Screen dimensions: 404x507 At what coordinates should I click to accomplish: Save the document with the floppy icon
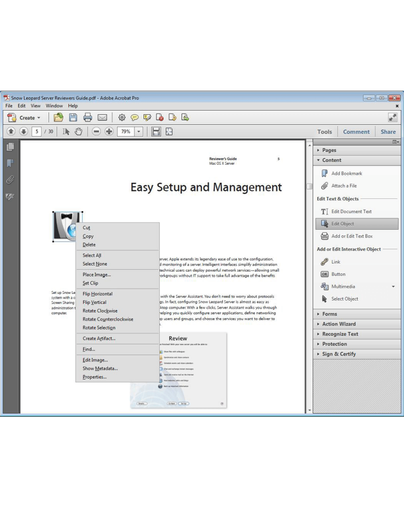(x=73, y=117)
